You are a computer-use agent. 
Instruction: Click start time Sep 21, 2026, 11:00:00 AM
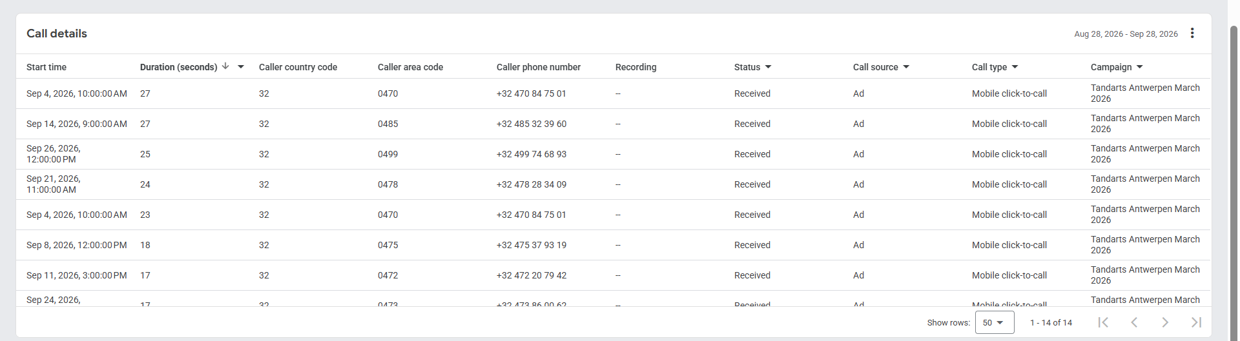coord(54,184)
